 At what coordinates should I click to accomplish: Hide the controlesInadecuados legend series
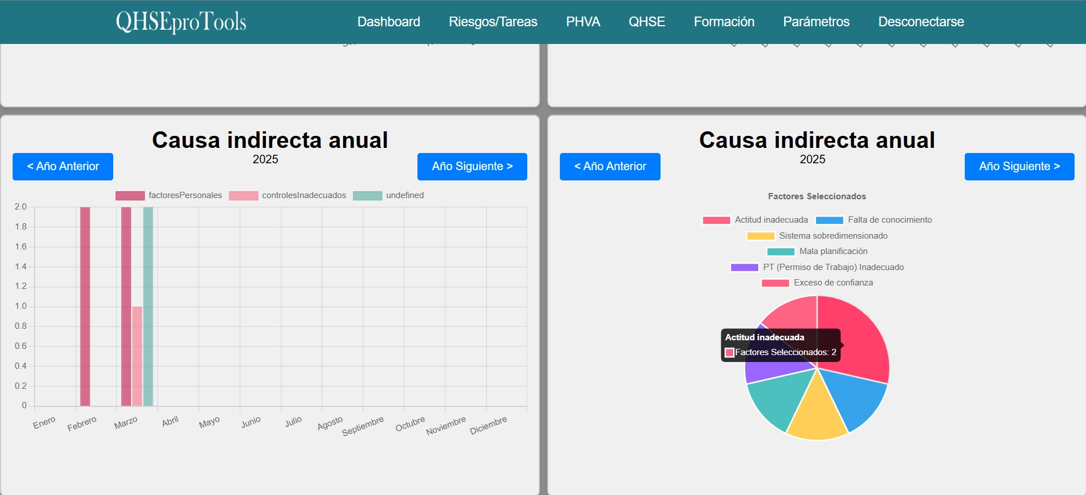pyautogui.click(x=288, y=195)
